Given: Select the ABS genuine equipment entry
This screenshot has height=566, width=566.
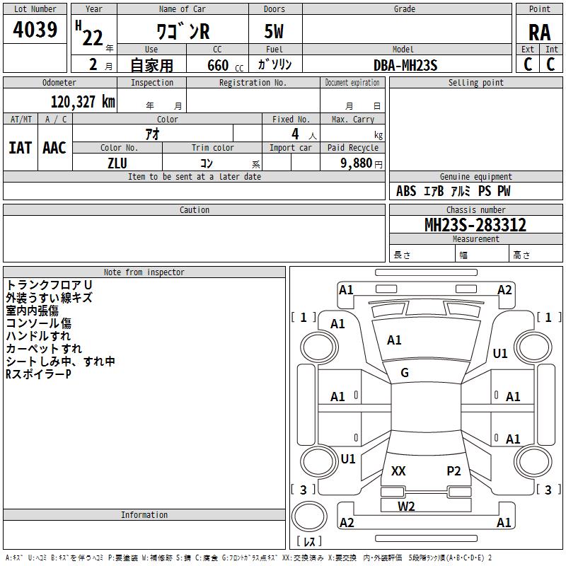Looking at the screenshot, I should click(x=406, y=191).
